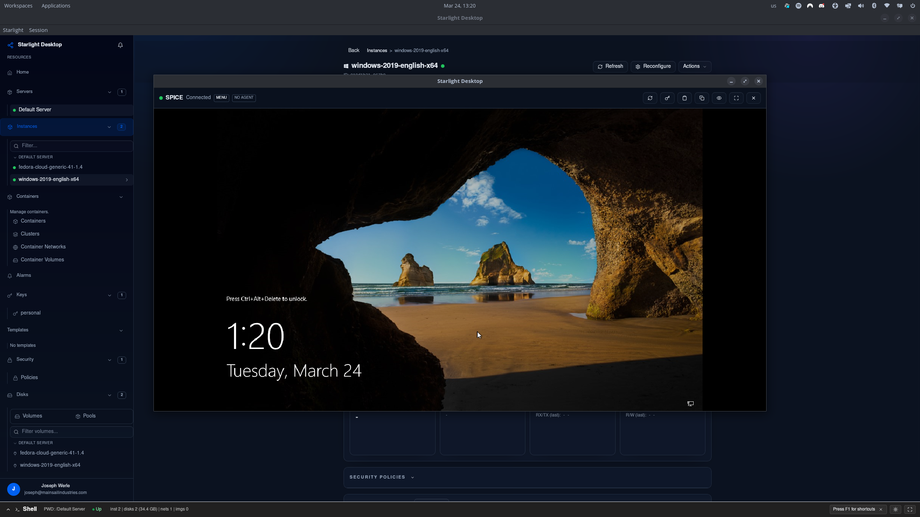Select the personal key
920x517 pixels.
(31, 313)
